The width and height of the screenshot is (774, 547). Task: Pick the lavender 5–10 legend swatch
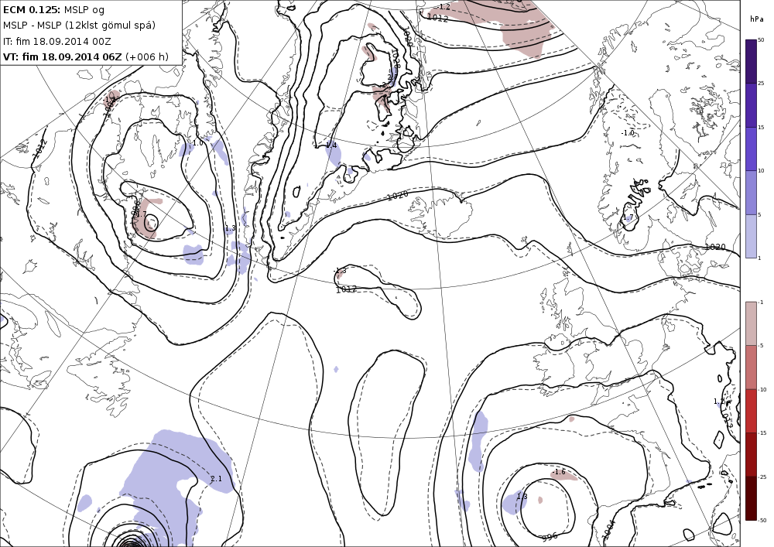point(751,193)
